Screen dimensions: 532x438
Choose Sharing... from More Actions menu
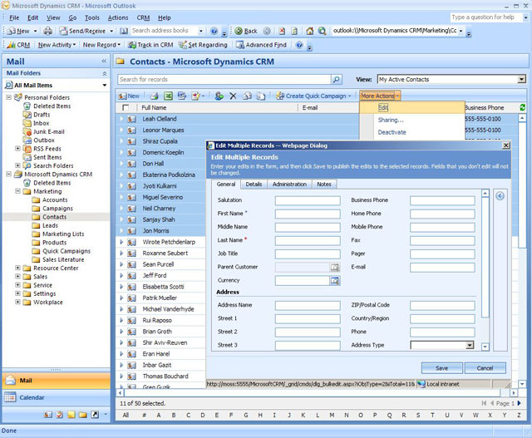(391, 120)
